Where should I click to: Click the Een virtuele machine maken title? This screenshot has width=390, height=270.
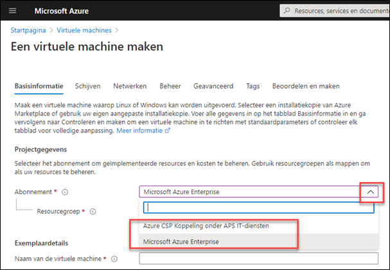pyautogui.click(x=87, y=46)
